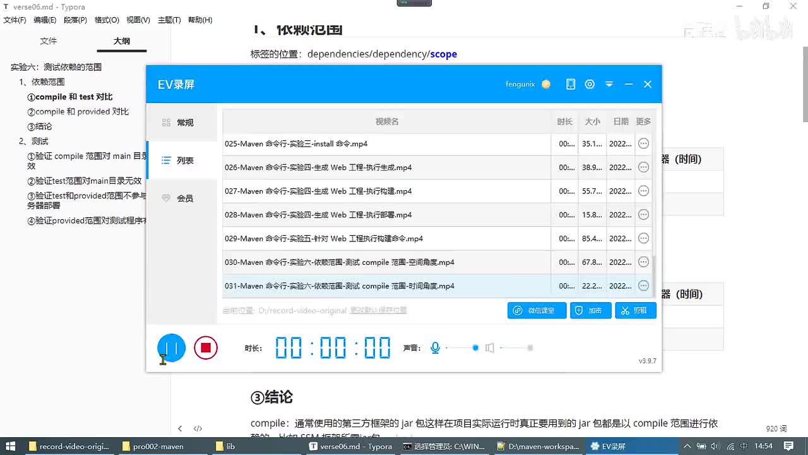Adjust the microphone volume slider
The width and height of the screenshot is (808, 455).
(x=461, y=348)
